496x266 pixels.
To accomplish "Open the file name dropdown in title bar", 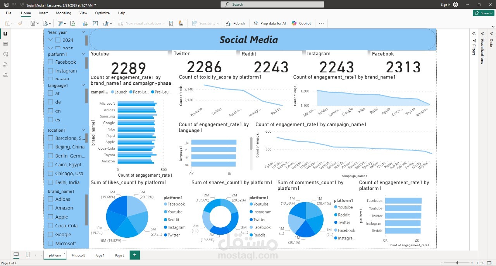I will click(95, 5).
